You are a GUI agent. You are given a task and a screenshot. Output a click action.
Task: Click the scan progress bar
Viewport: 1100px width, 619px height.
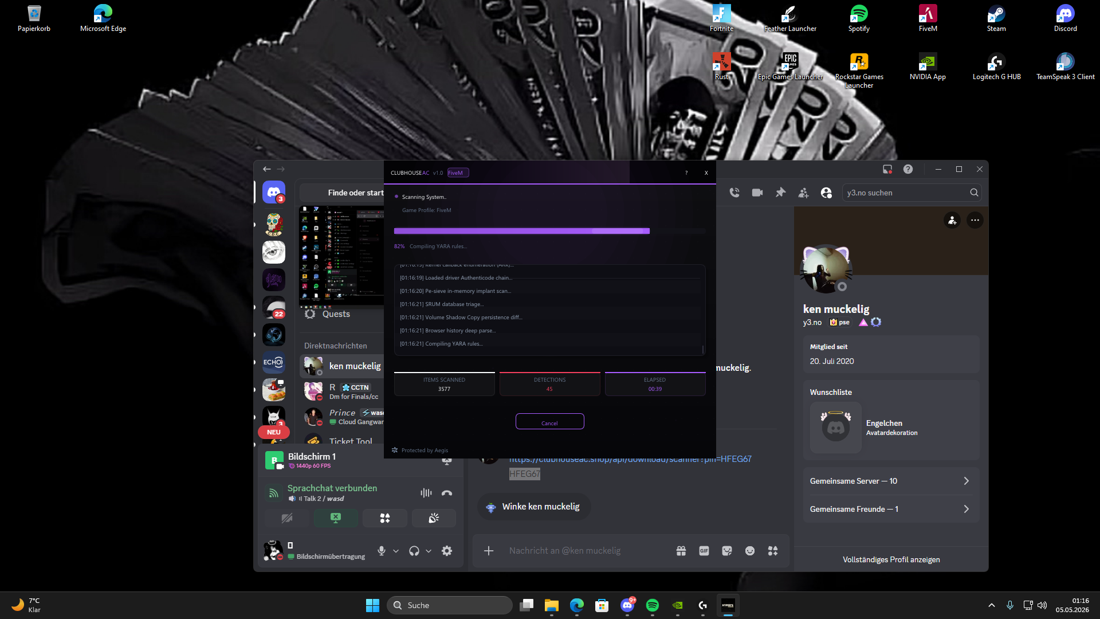[x=549, y=231]
